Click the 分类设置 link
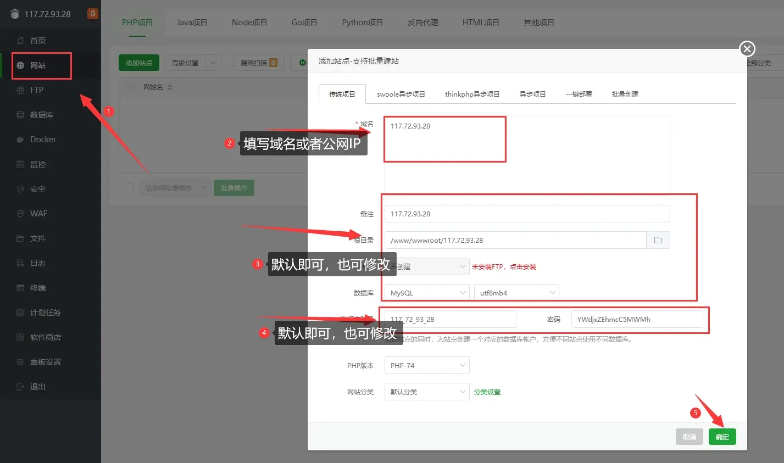Screen dimensions: 784x463 point(487,392)
